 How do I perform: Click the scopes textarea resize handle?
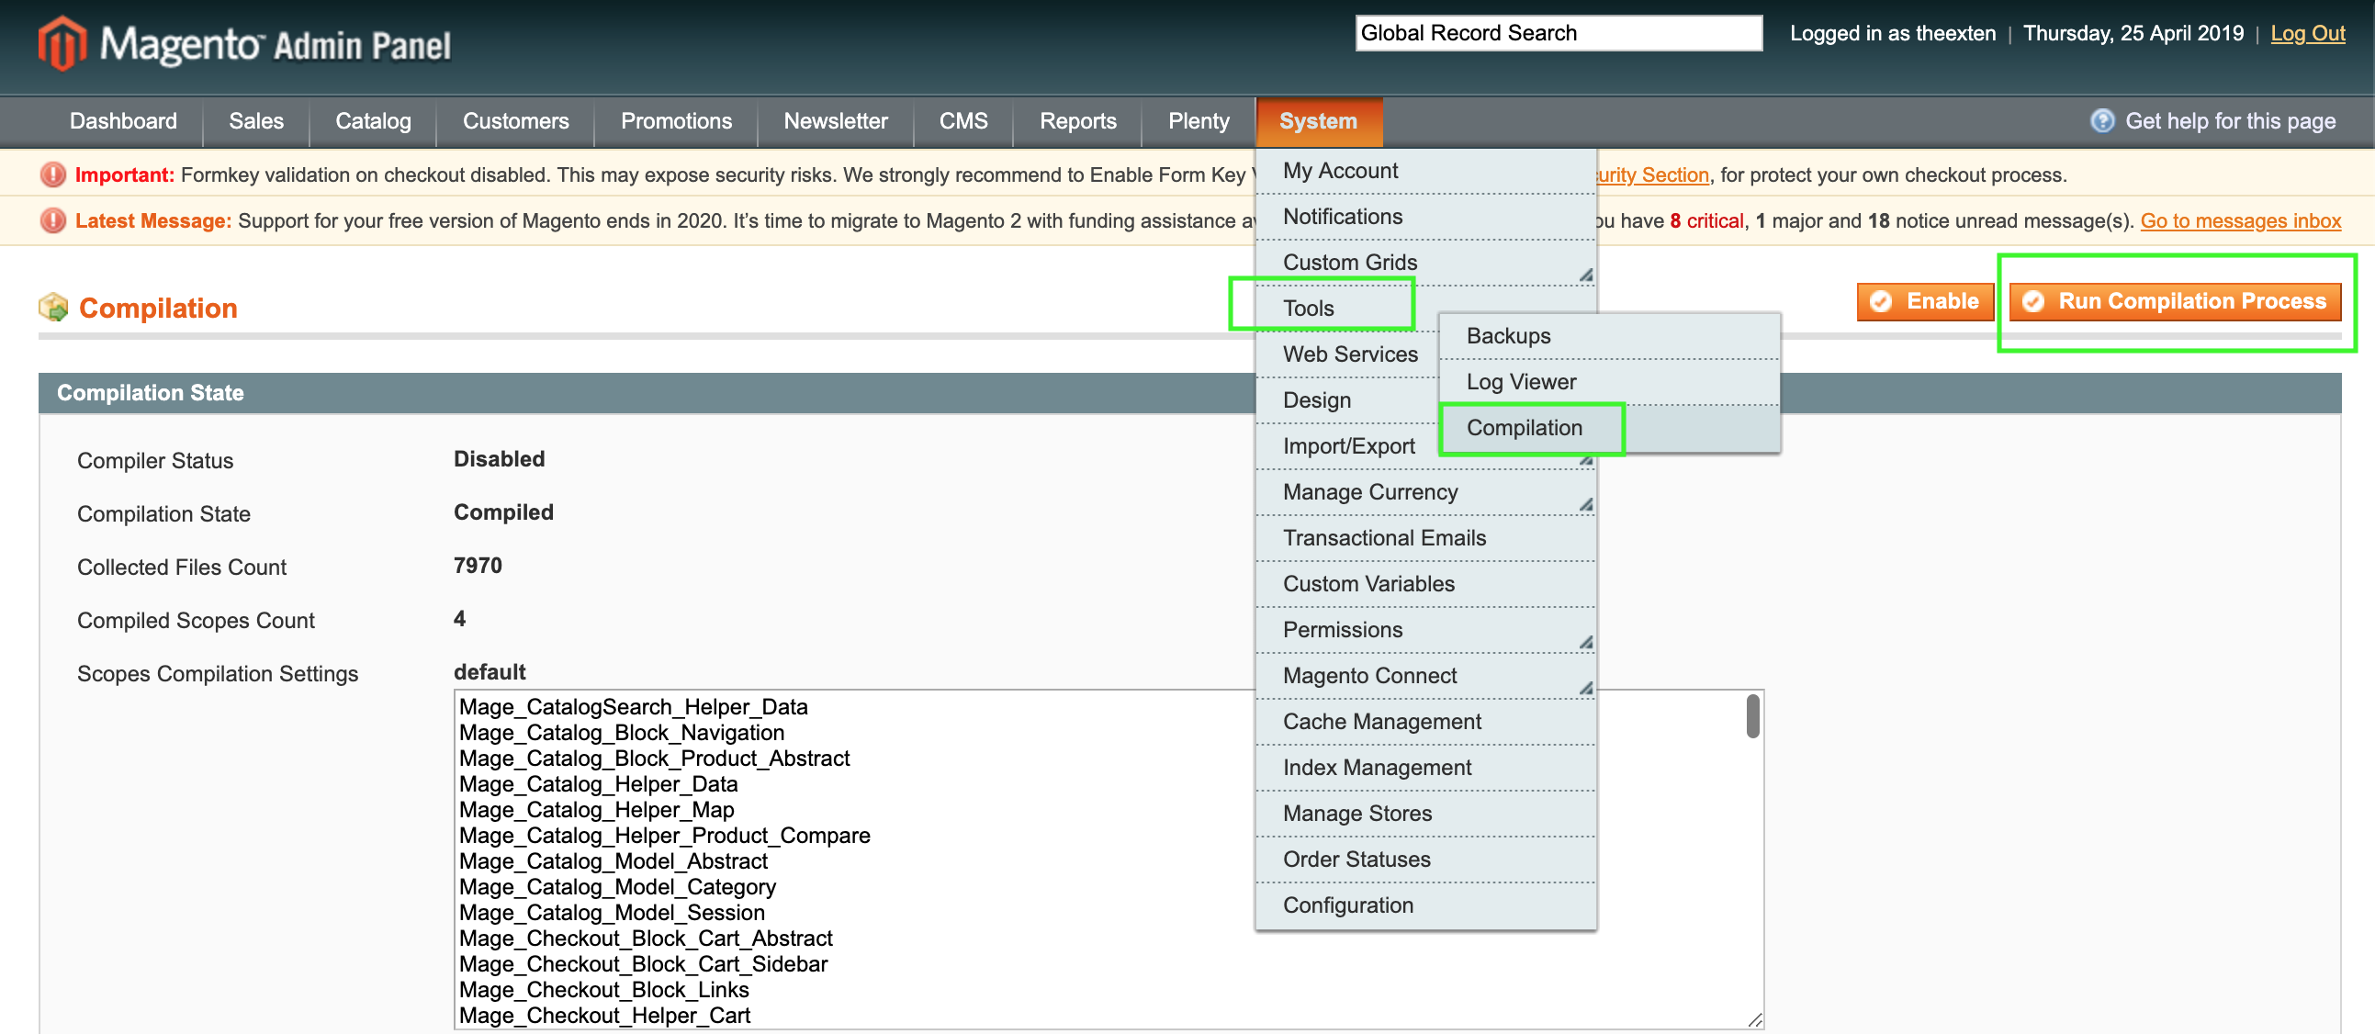[x=1754, y=1019]
